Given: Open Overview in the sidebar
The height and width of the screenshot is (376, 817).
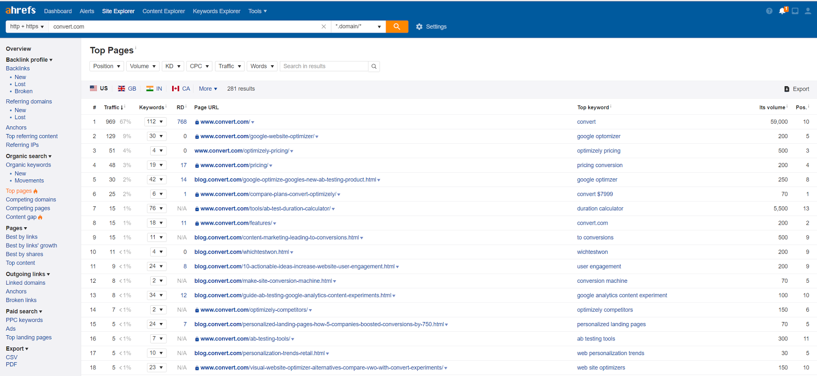Looking at the screenshot, I should (x=18, y=49).
